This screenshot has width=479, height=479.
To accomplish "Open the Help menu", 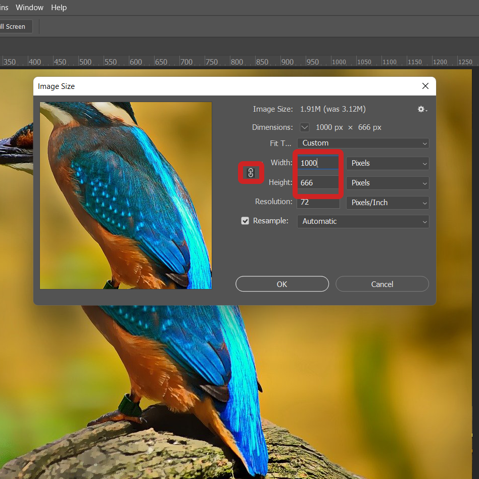I will (59, 8).
